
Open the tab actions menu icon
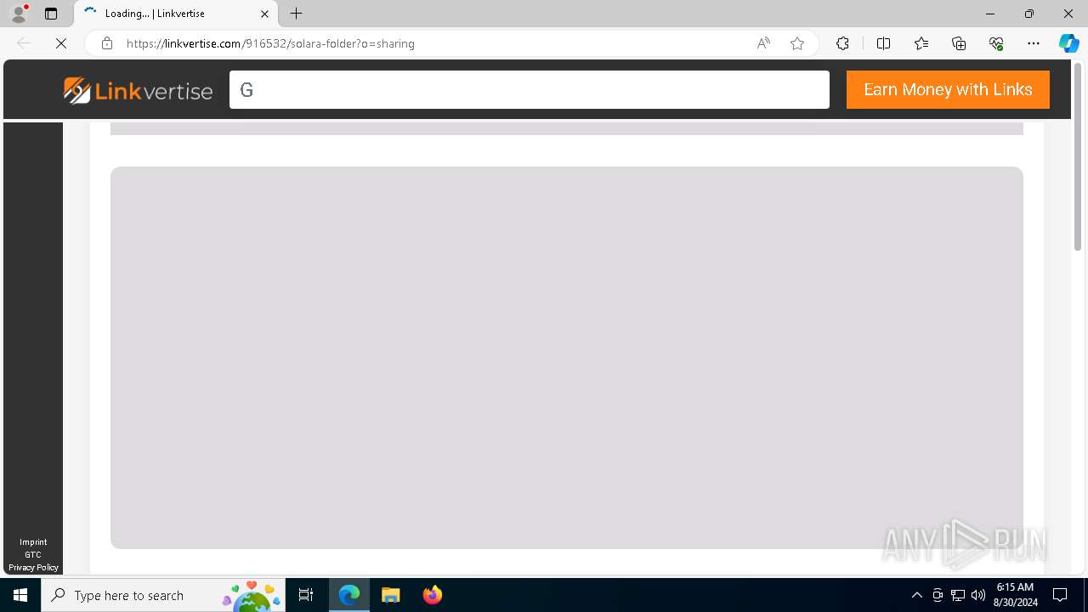pyautogui.click(x=51, y=14)
